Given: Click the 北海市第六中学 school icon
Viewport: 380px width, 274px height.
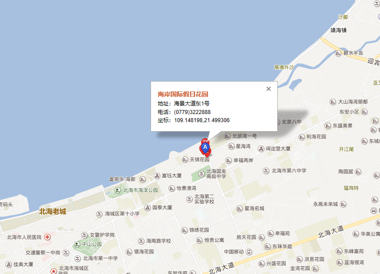Looking at the screenshot, I should point(266,171).
